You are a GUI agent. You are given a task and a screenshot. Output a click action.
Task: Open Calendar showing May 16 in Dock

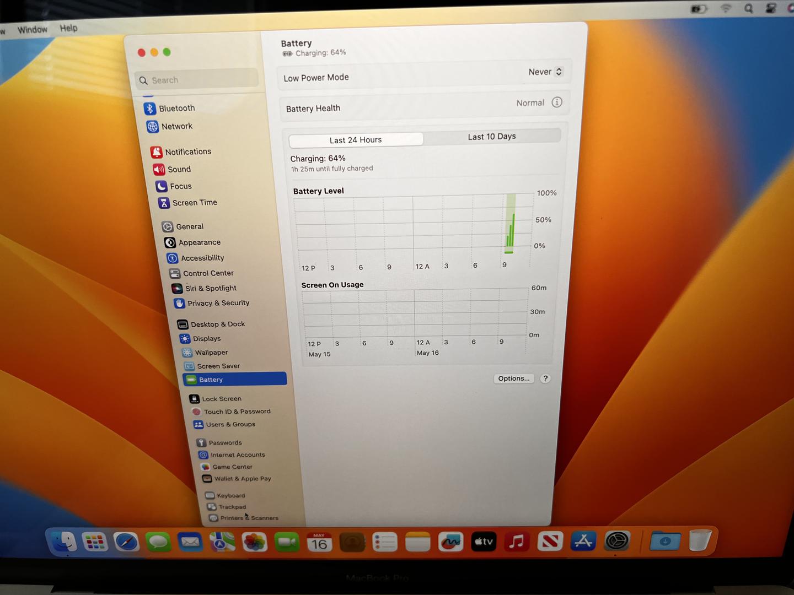(319, 542)
